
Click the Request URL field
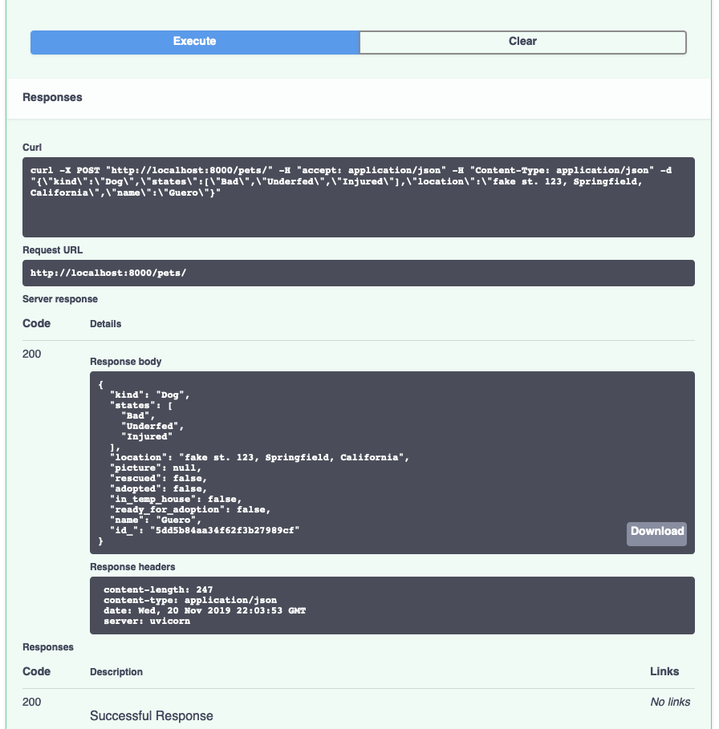pos(359,273)
